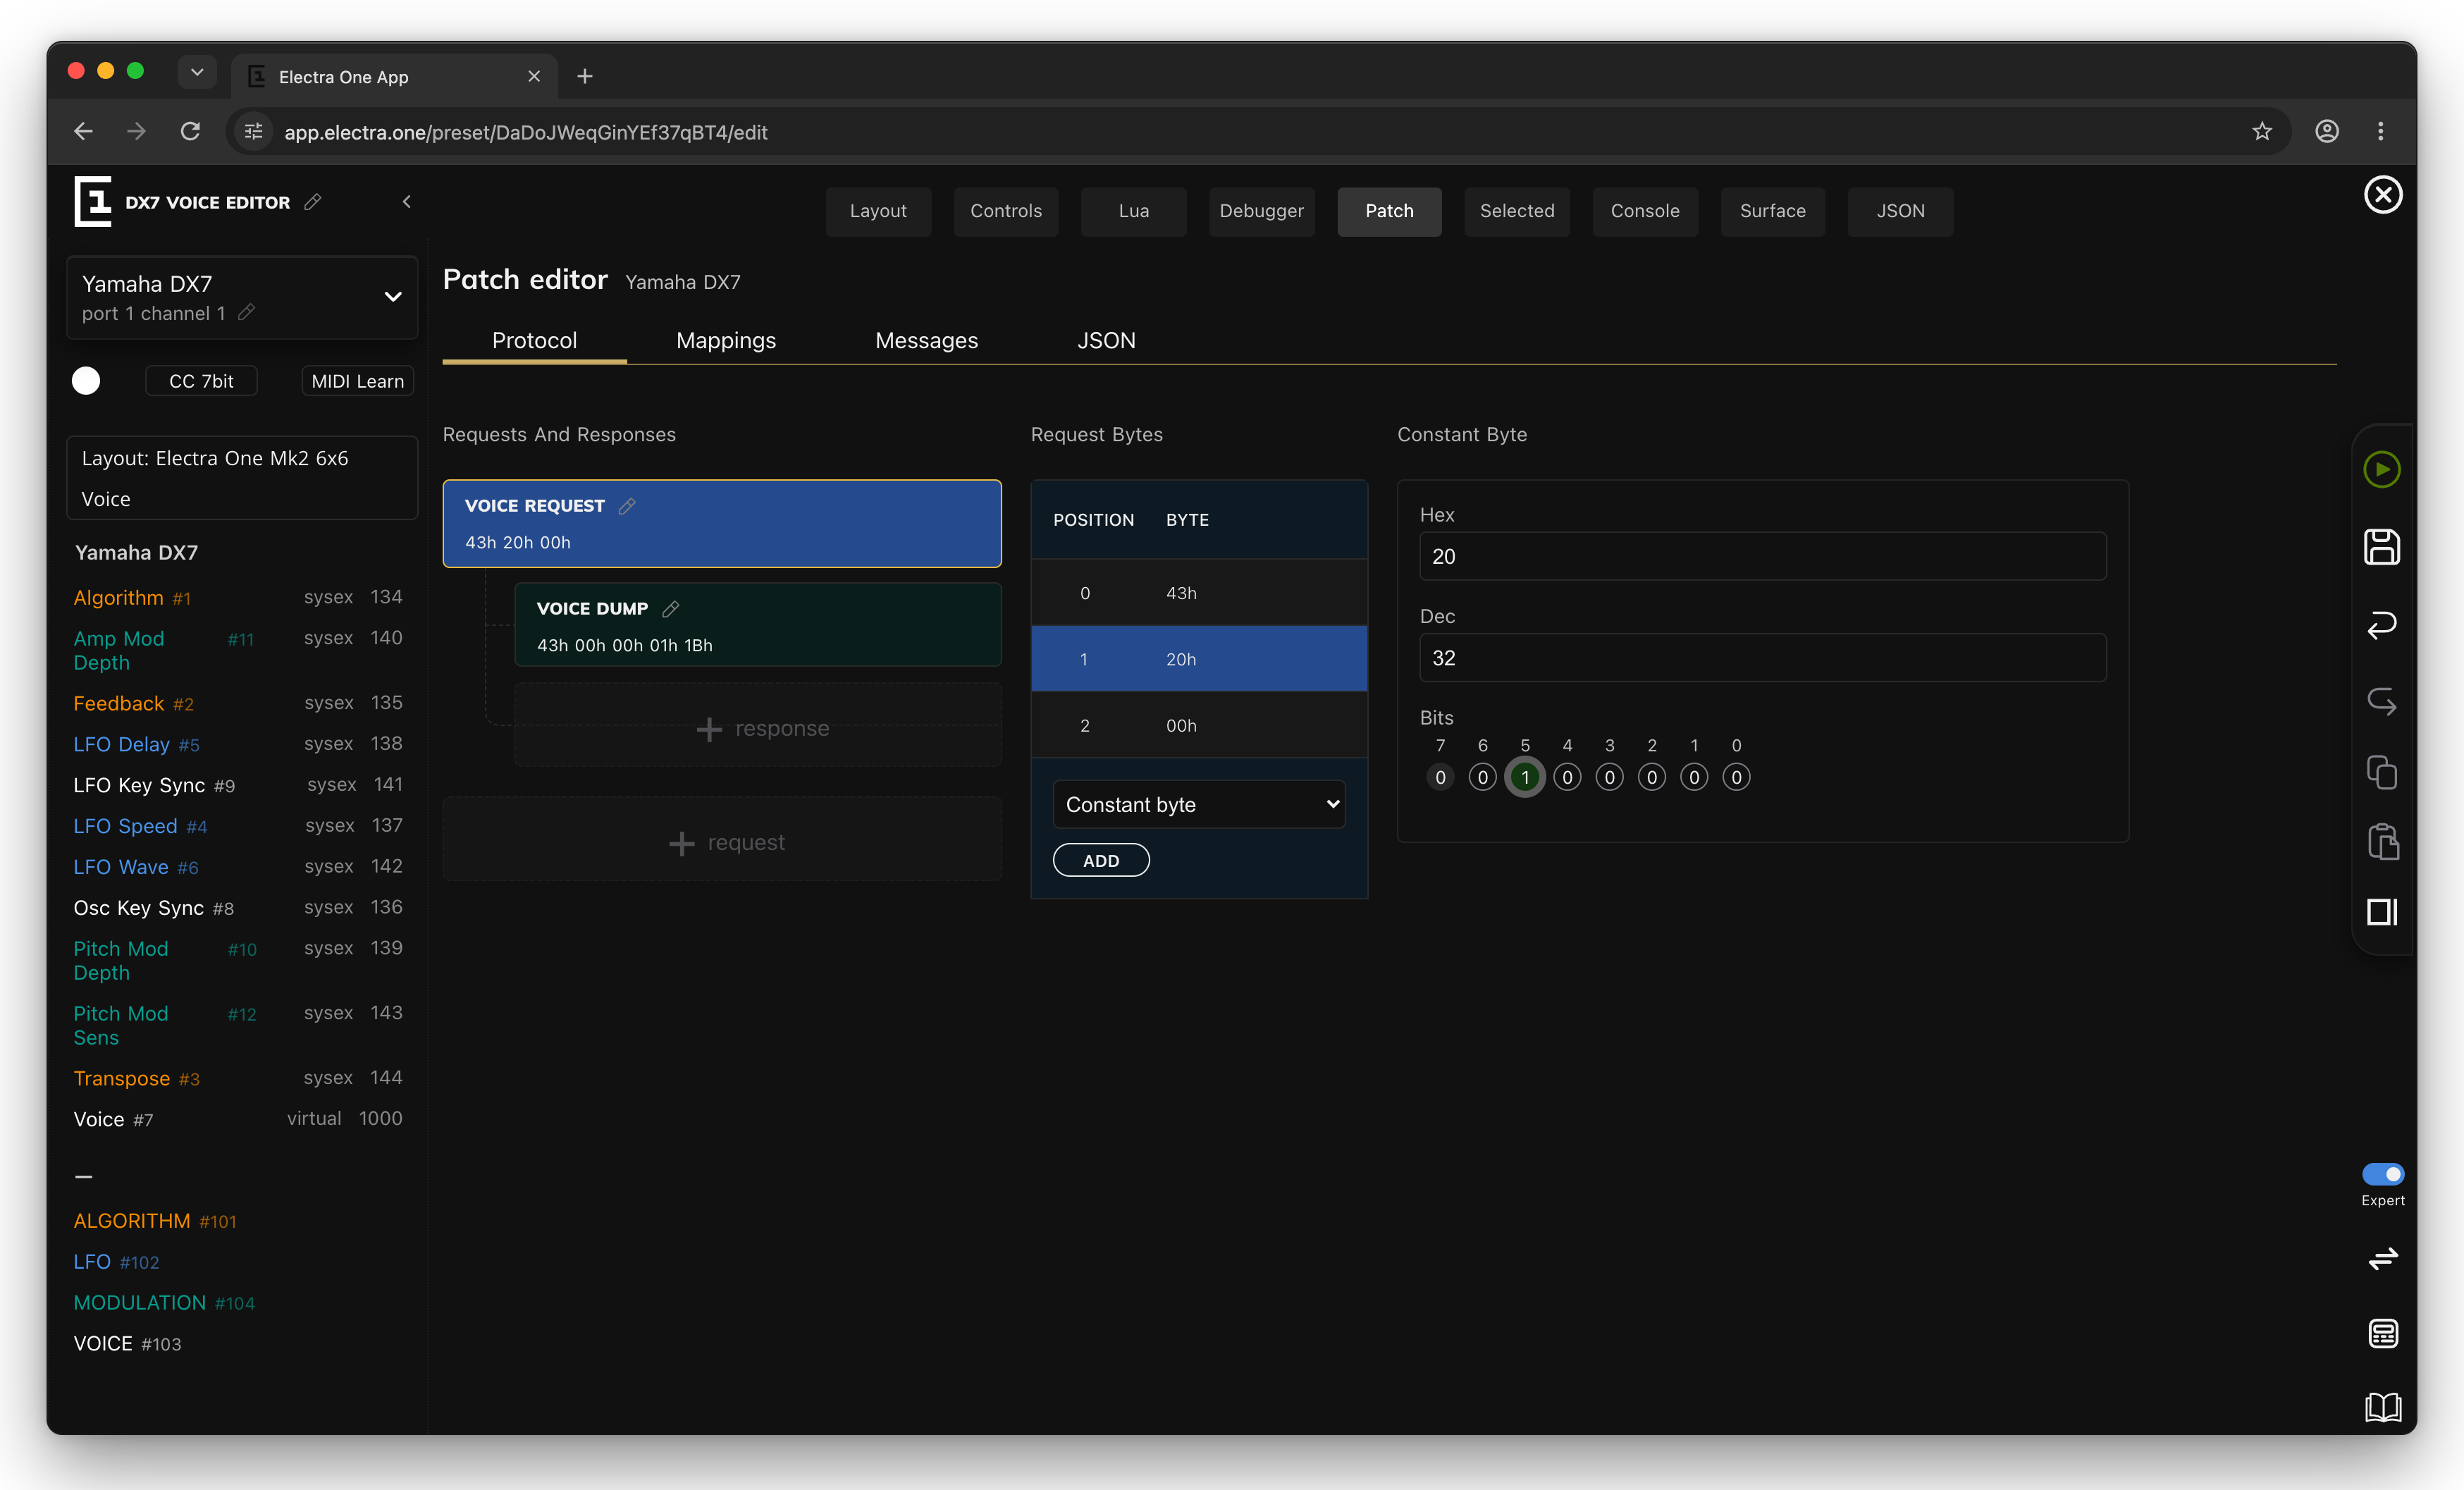Click the white color circle swatch

pyautogui.click(x=86, y=381)
